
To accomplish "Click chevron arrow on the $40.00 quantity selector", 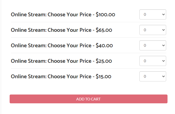I will coord(163,45).
